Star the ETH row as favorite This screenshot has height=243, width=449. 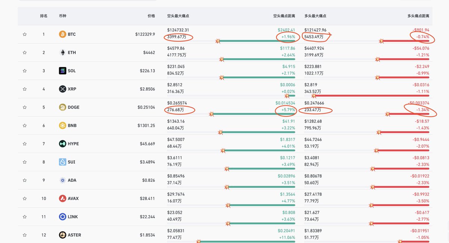[x=25, y=53]
